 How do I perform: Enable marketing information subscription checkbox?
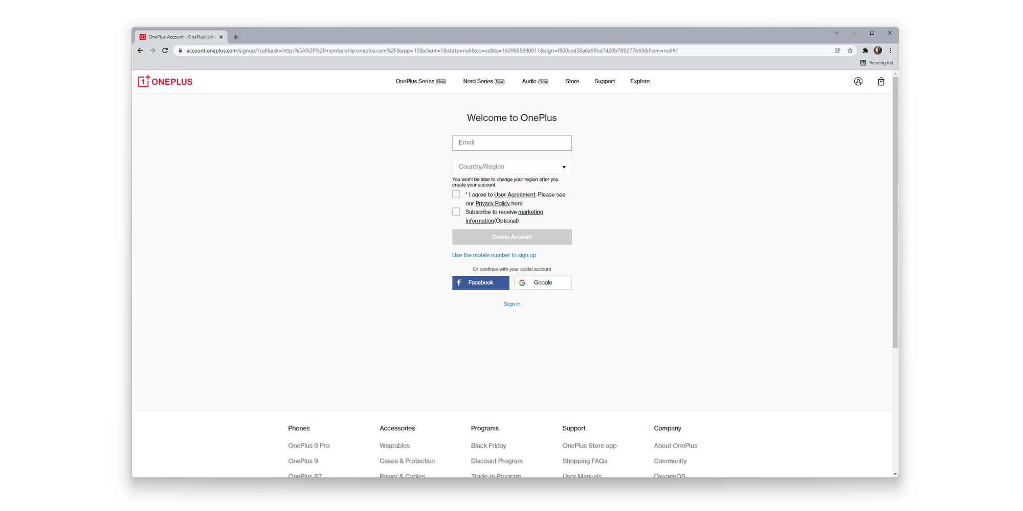456,212
